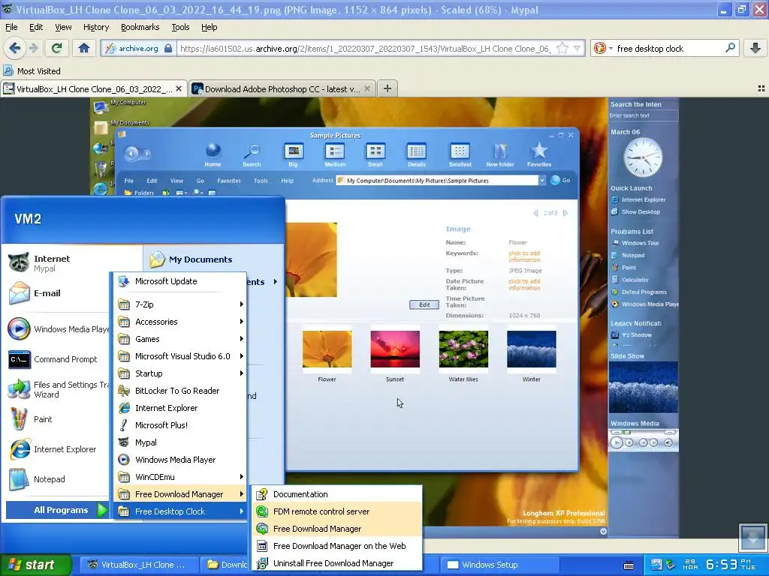Click the All Programs button
This screenshot has width=769, height=576.
pos(57,510)
